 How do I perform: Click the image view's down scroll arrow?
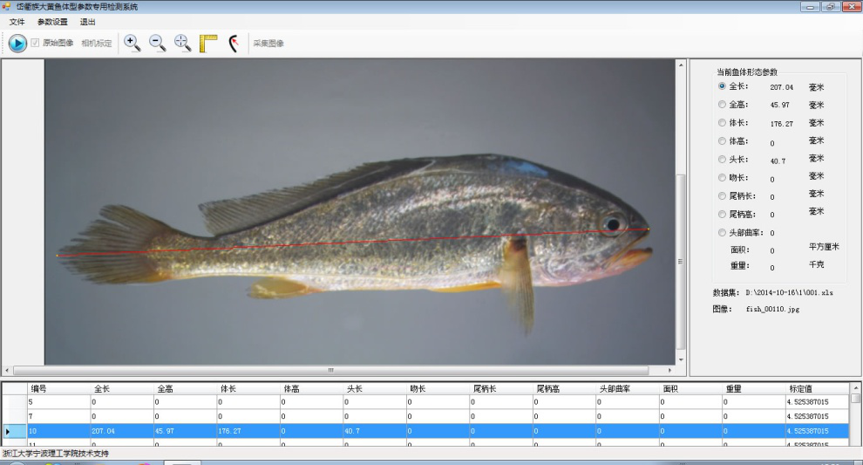coord(681,357)
